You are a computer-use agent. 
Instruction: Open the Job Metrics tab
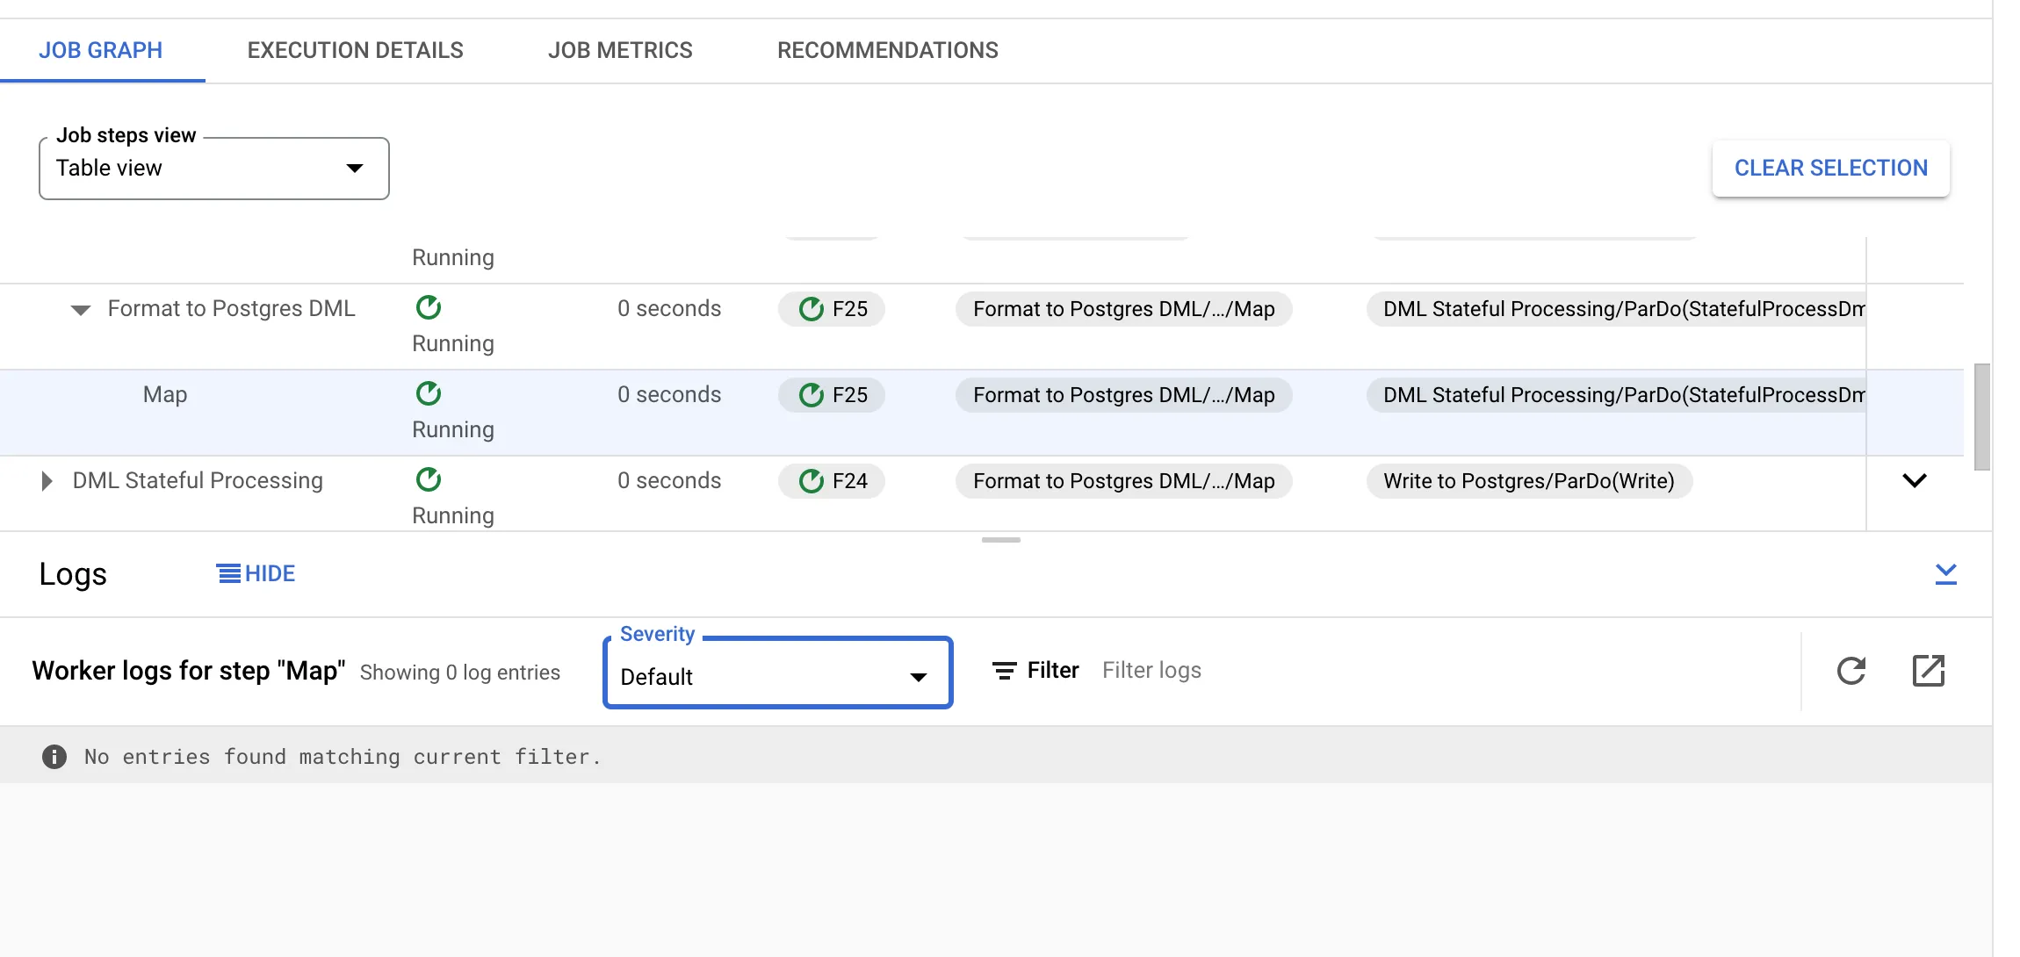[620, 50]
